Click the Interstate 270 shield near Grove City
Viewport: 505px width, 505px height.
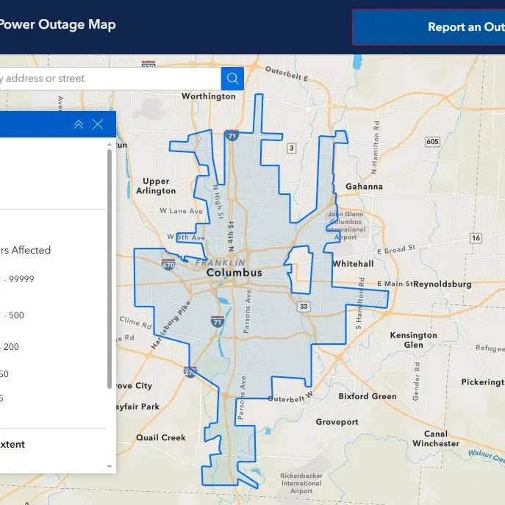190,372
